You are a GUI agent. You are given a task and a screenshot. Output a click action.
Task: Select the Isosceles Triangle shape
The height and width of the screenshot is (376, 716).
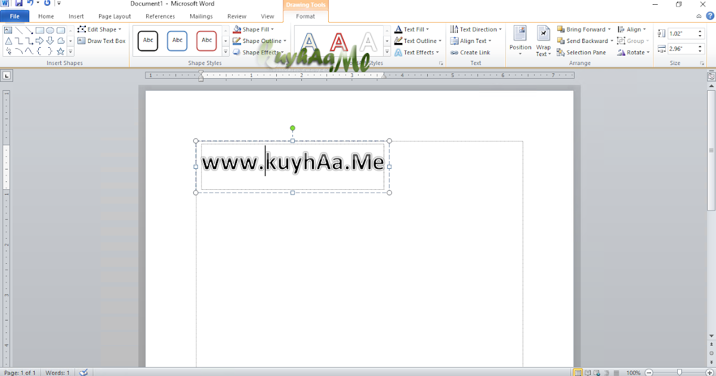coord(8,41)
